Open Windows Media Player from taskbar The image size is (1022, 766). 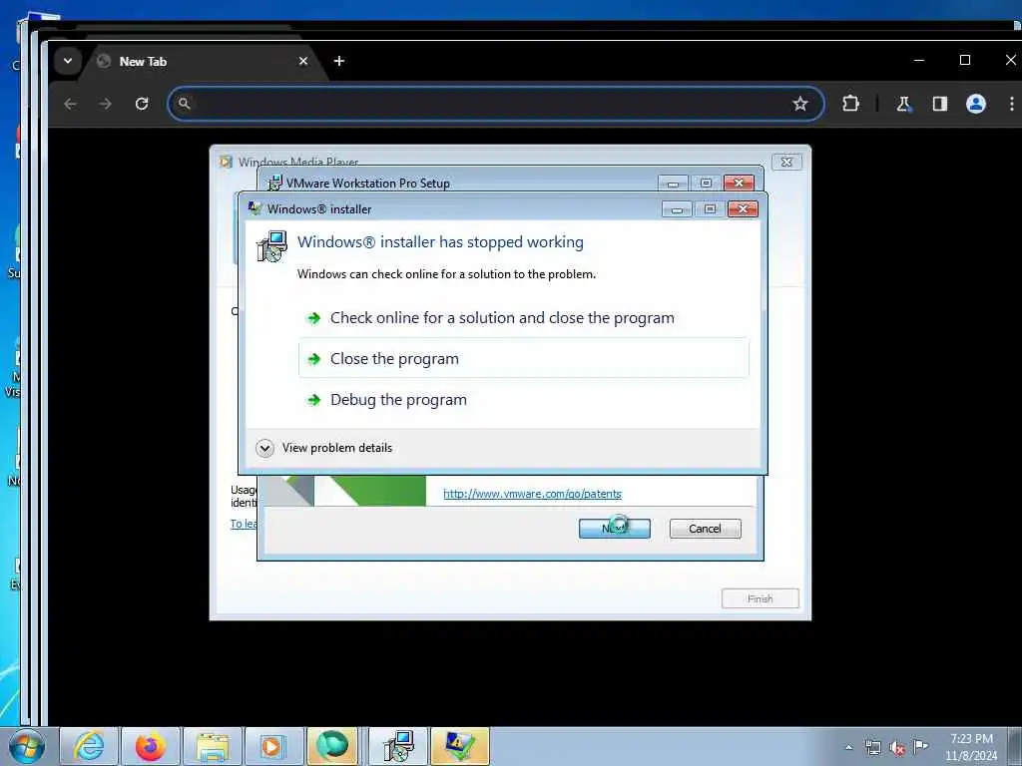click(273, 746)
